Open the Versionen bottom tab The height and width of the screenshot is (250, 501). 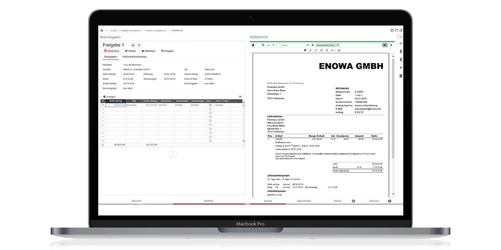(374, 201)
